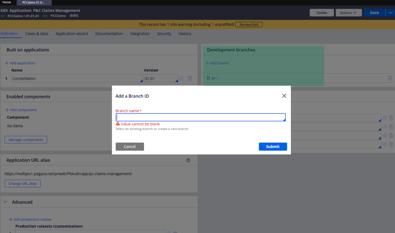Screen dimensions: 395x233
Task: Select the application URL text
Action: click(x=68, y=174)
